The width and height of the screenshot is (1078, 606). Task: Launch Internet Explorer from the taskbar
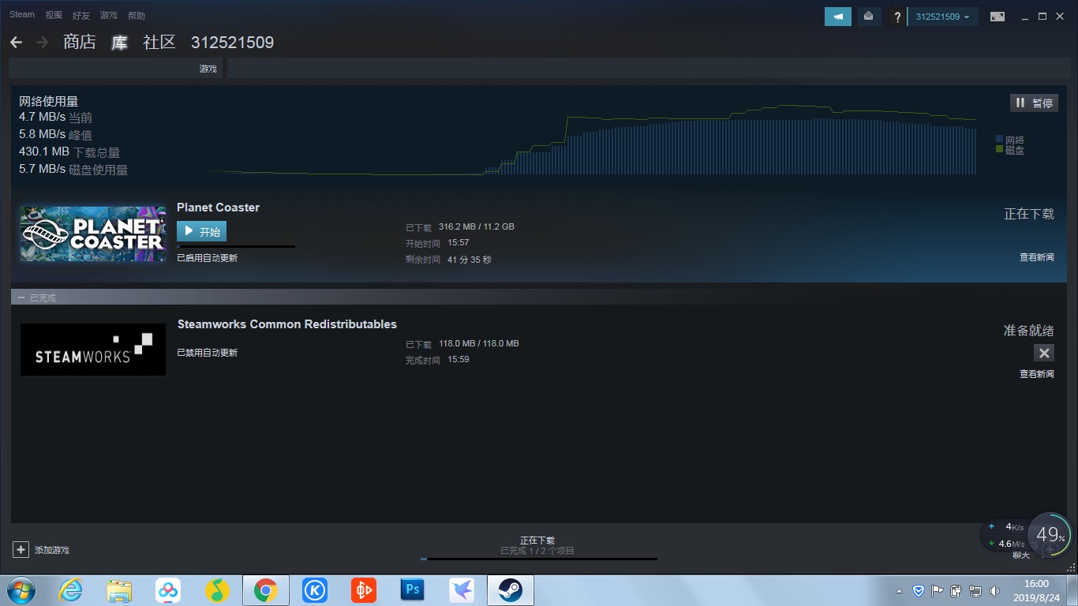click(70, 590)
